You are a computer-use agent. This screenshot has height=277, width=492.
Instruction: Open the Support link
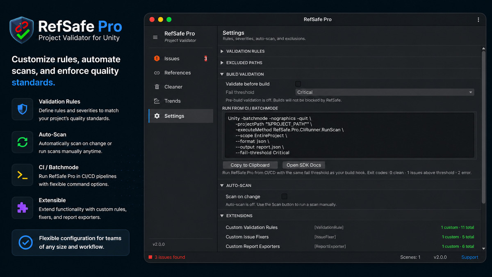click(x=469, y=257)
